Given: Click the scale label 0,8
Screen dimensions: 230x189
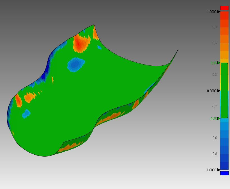Looking at the screenshot, I should [215, 27].
